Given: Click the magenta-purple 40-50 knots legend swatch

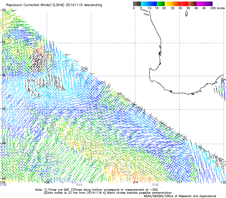Looking at the screenshot, I should pyautogui.click(x=204, y=4).
